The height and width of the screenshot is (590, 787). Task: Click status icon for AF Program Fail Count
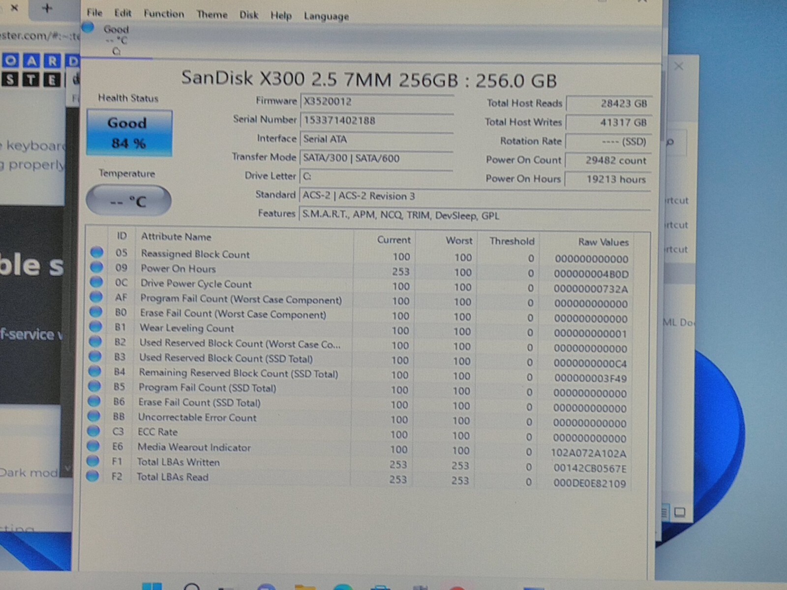click(x=96, y=297)
